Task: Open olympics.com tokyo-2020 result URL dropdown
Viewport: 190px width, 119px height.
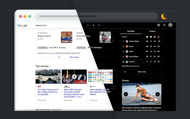Action: (x=62, y=109)
